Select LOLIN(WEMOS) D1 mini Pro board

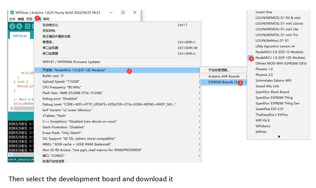coord(279,35)
